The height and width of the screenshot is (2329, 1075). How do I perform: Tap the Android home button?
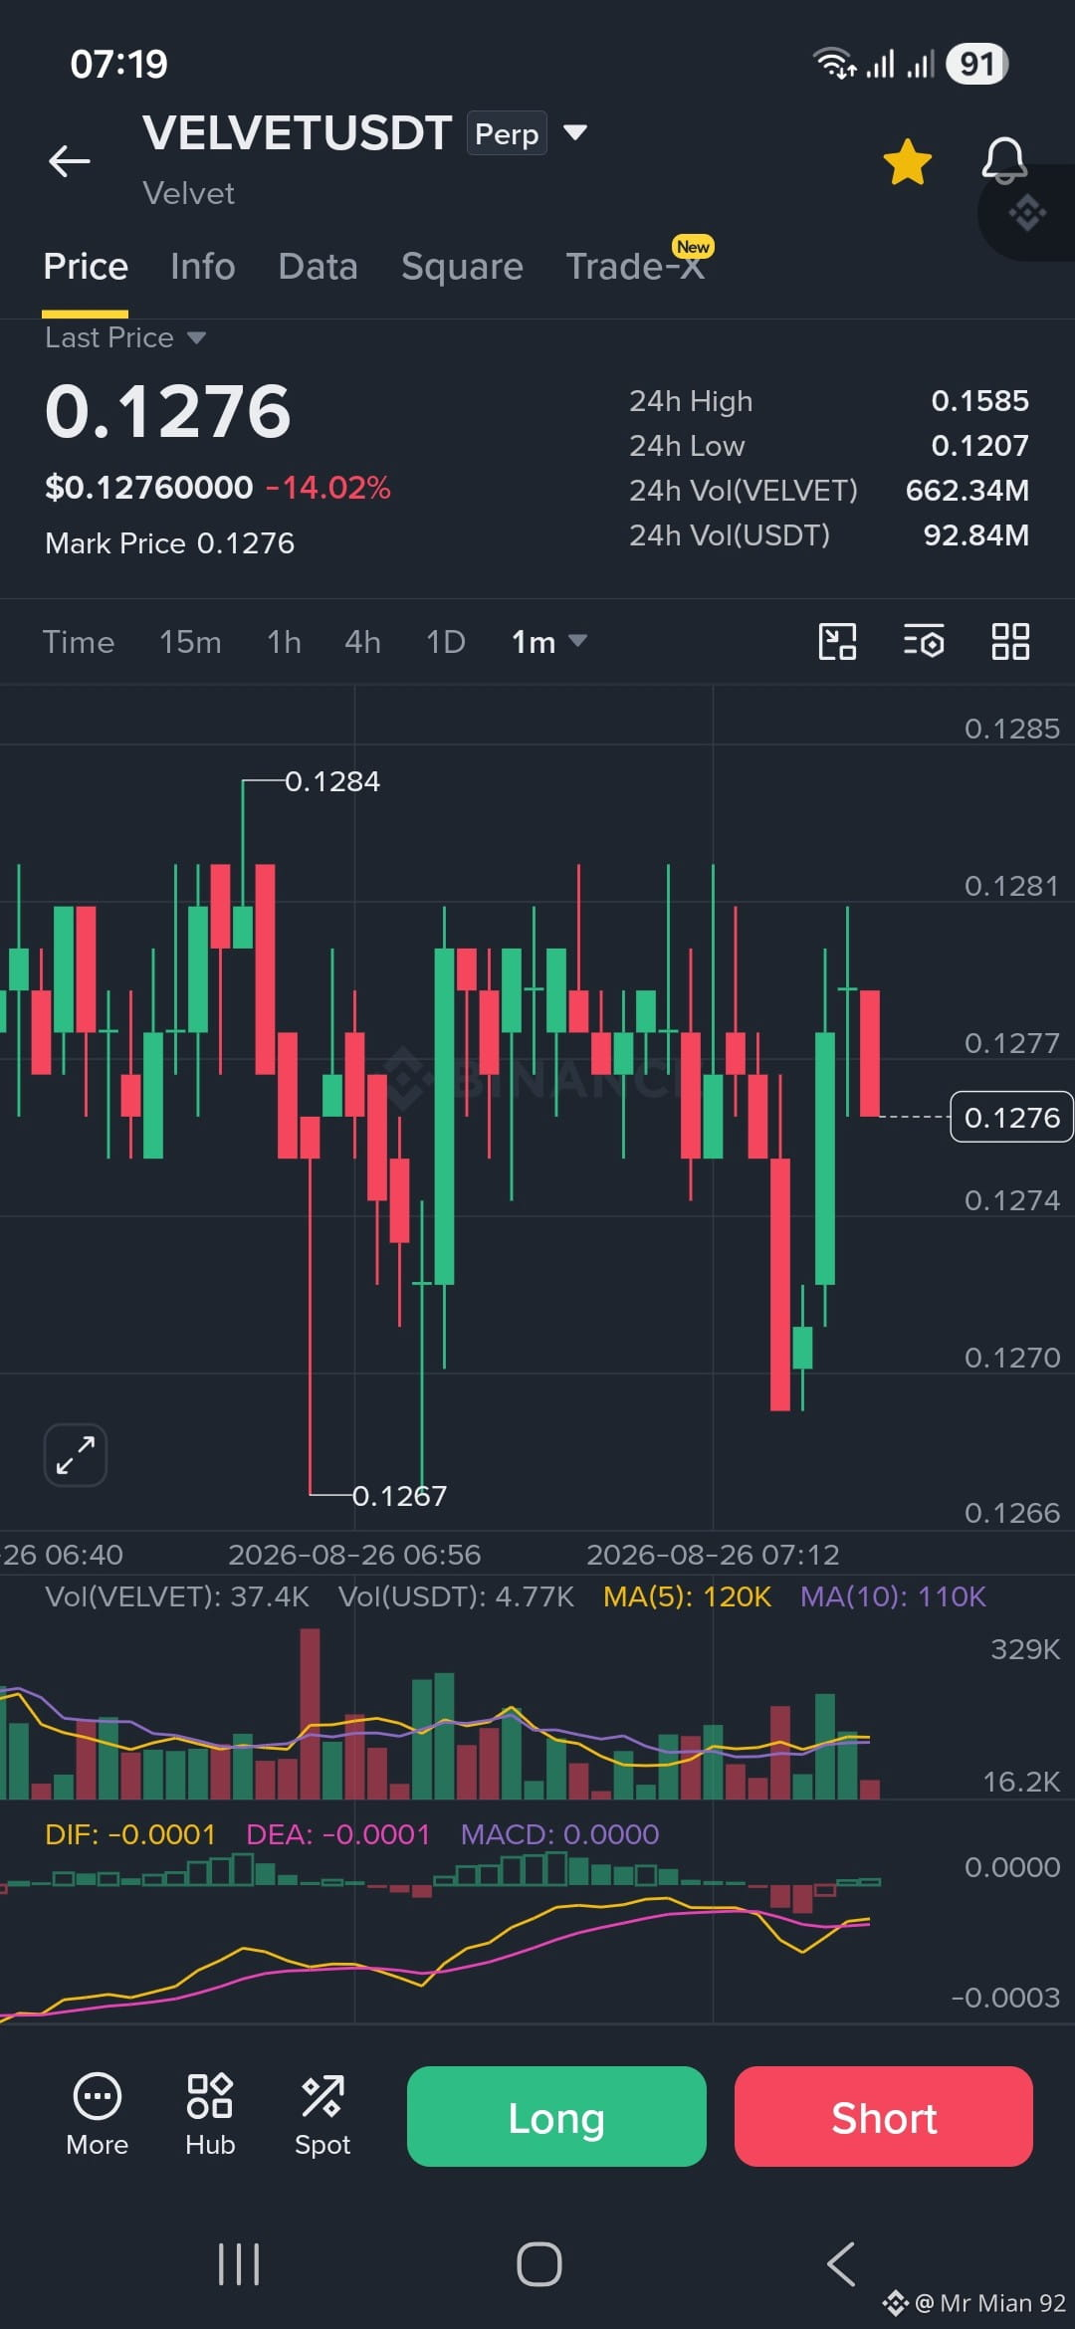pos(538,2264)
